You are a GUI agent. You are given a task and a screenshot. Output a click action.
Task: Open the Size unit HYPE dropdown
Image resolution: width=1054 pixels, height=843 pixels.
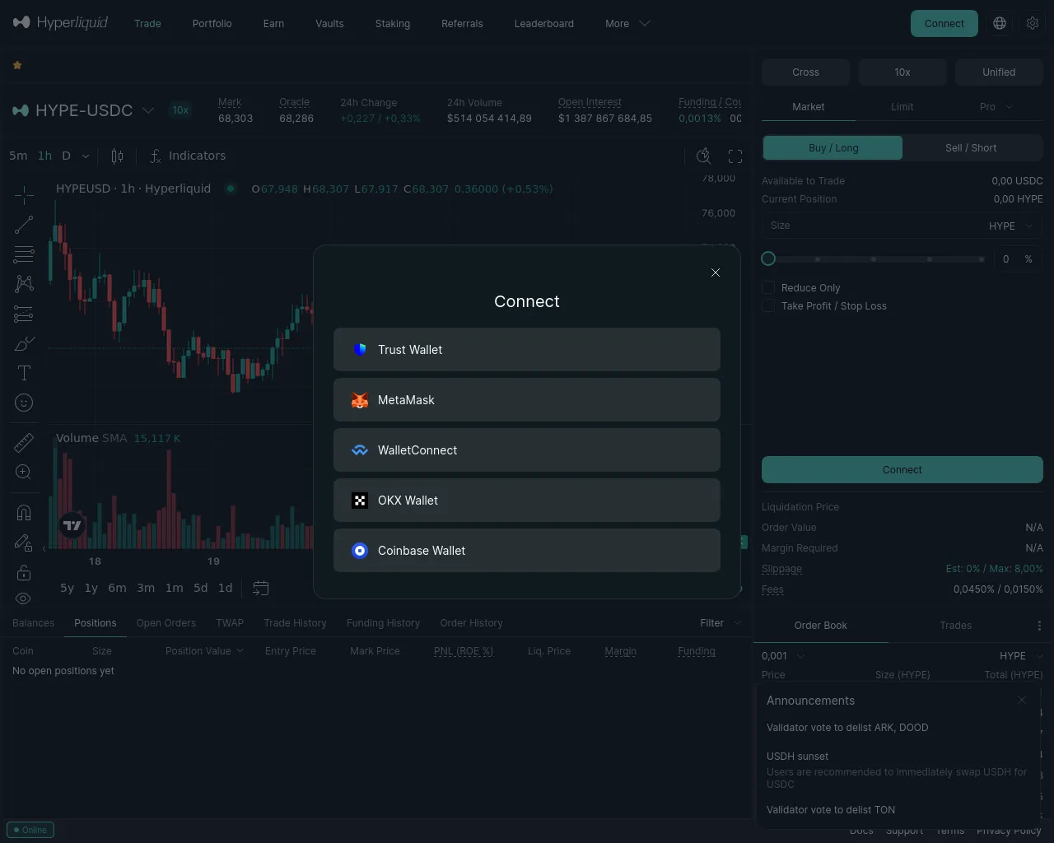click(x=1011, y=226)
